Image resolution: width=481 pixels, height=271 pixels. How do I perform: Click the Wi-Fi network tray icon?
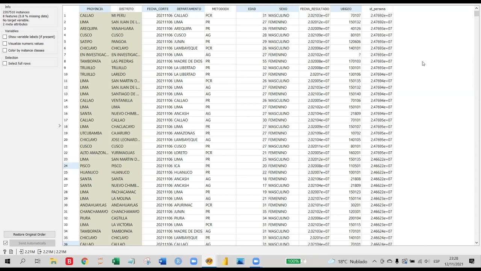[420, 261]
